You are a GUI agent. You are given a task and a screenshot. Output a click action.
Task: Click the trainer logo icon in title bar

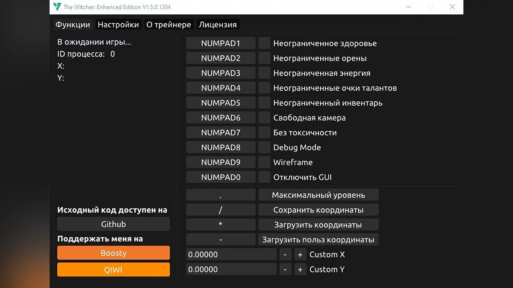point(56,7)
